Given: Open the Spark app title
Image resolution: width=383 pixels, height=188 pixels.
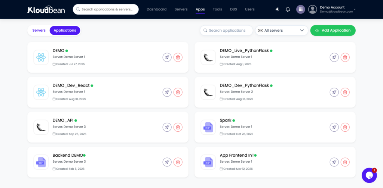Looking at the screenshot, I should [226, 120].
